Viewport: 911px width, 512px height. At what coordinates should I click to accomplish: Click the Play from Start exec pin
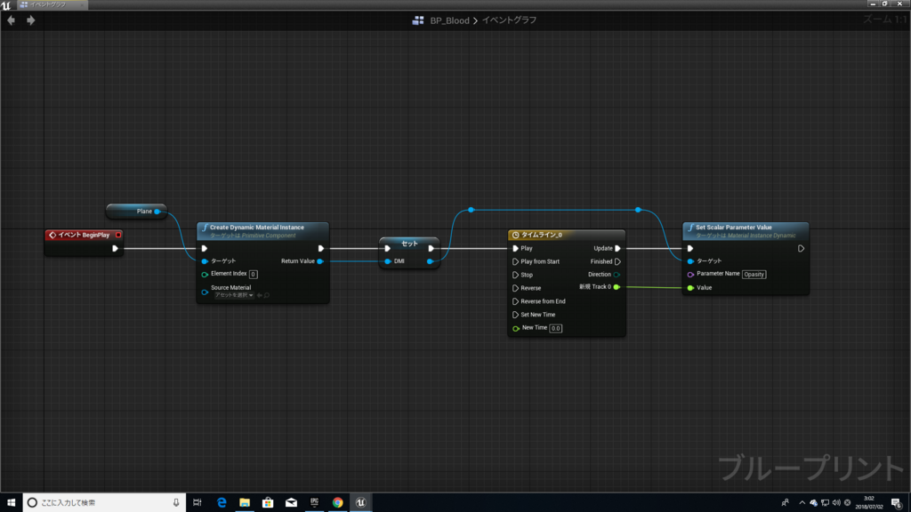pos(515,262)
